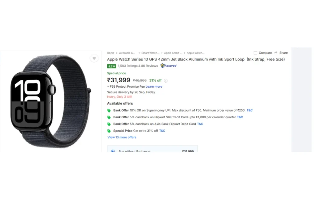Click the Flipkart Assured badge

(x=169, y=66)
